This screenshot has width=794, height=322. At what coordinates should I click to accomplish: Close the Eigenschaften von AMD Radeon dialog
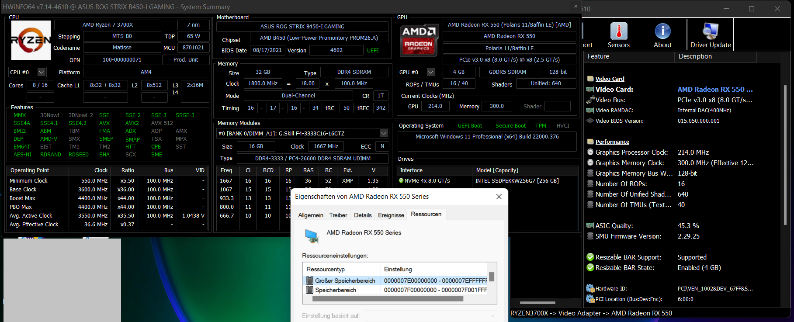499,197
